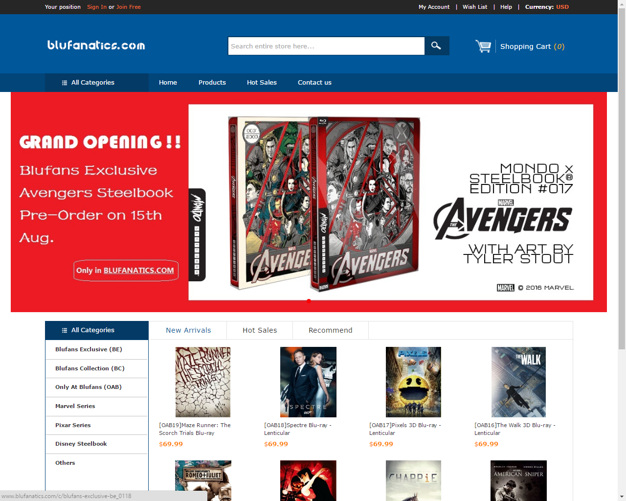The width and height of the screenshot is (626, 501).
Task: Open the red dancing couple cover thumbnail
Action: tap(308, 480)
